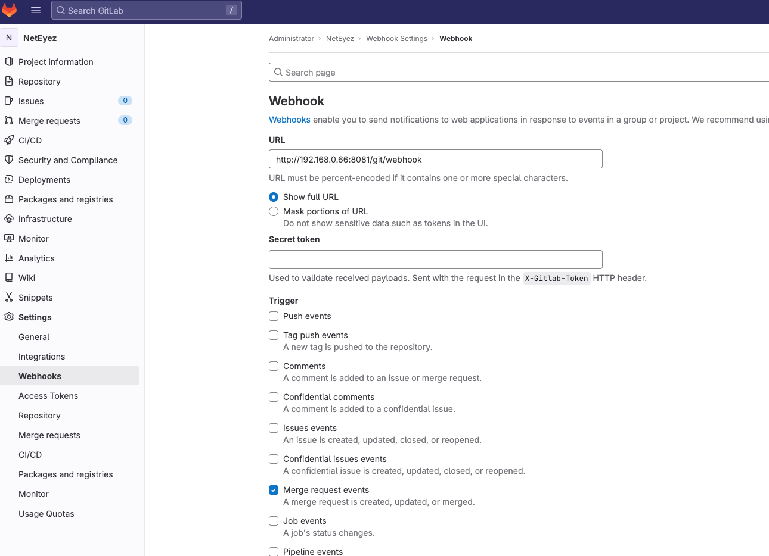Screen dimensions: 769x556
Task: Click the Search page input
Action: click(519, 72)
